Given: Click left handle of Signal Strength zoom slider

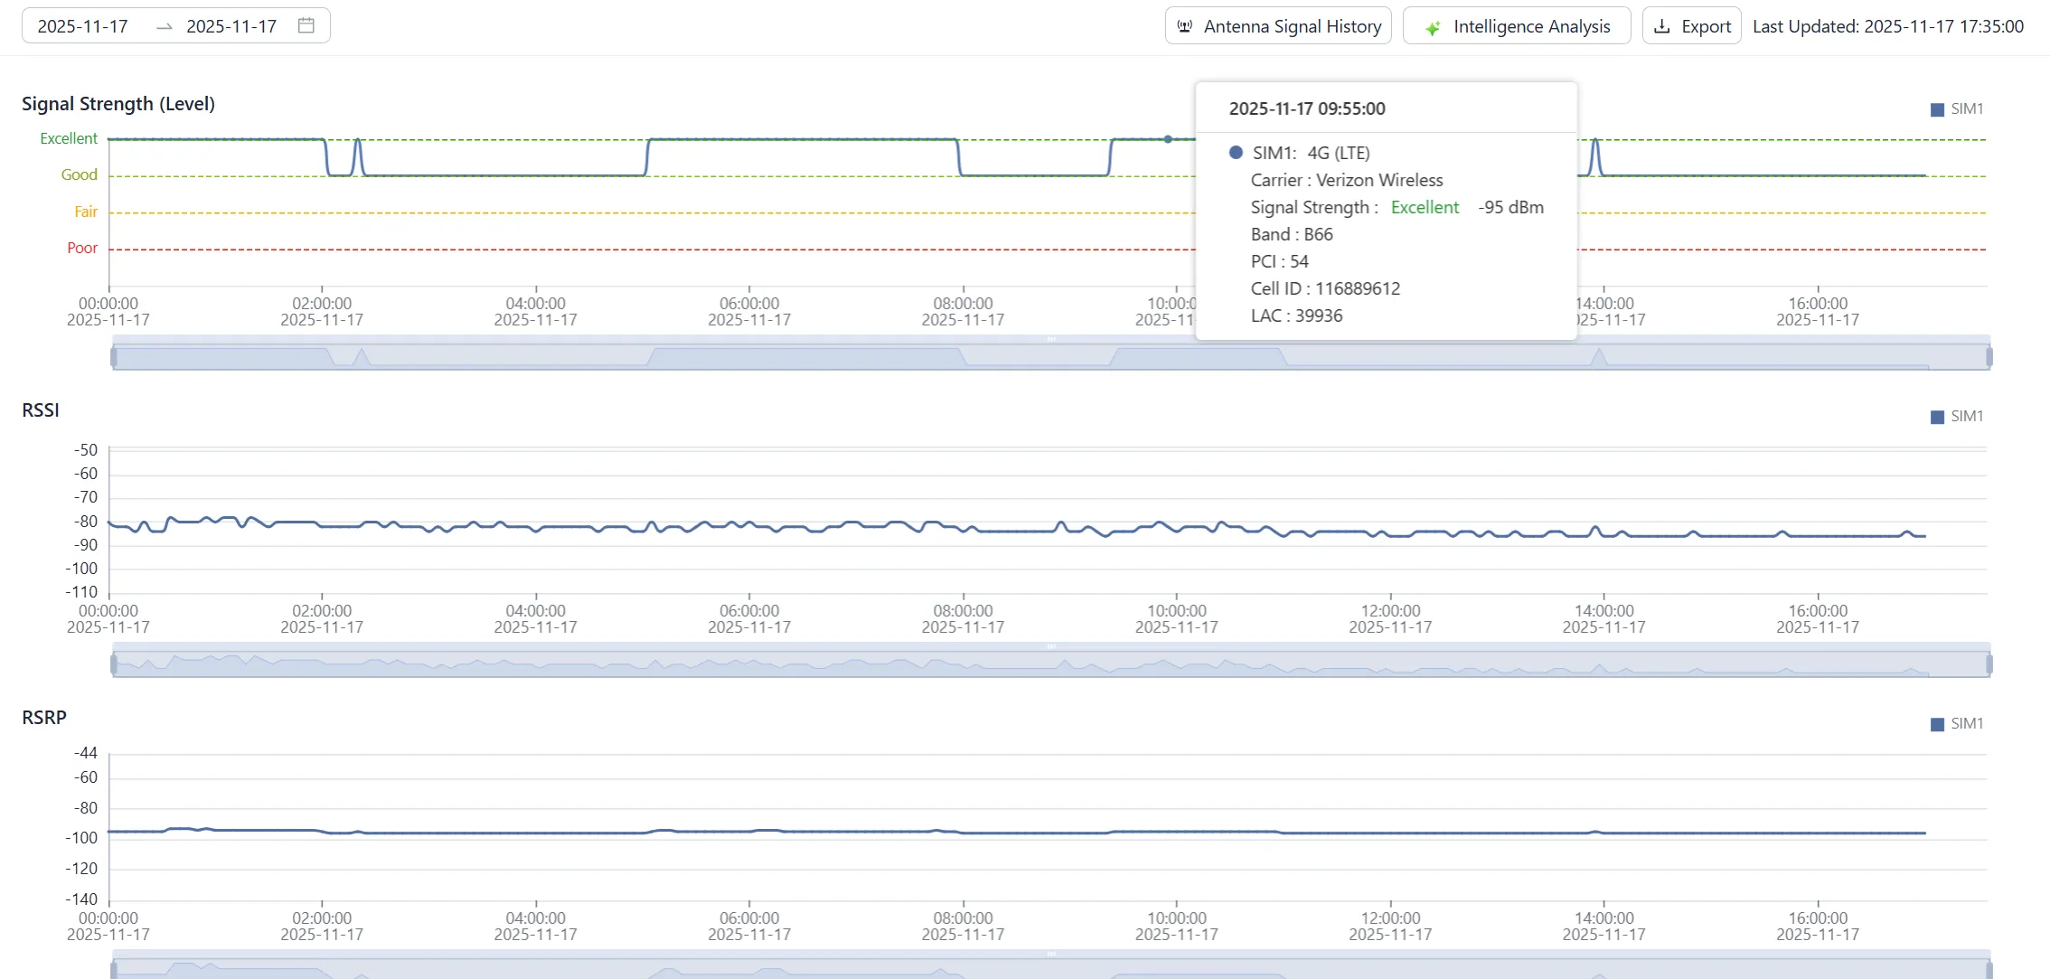Looking at the screenshot, I should point(114,357).
